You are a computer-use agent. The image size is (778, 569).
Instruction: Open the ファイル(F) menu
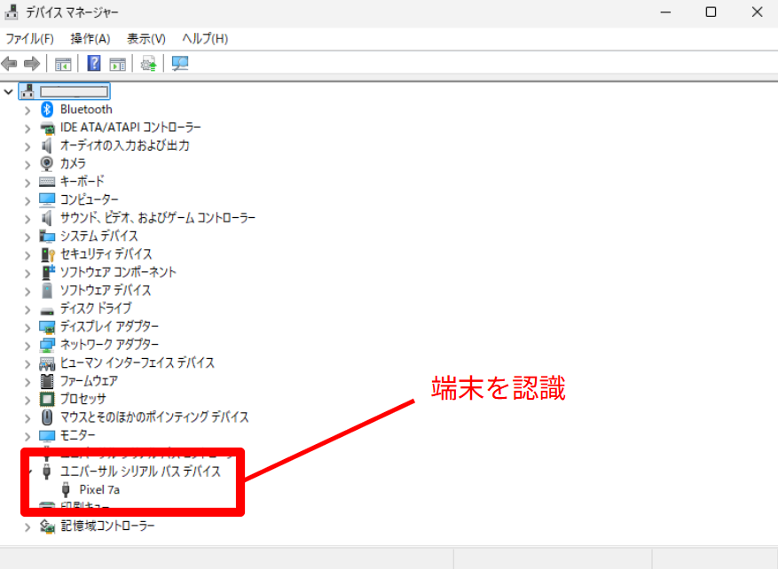click(29, 39)
